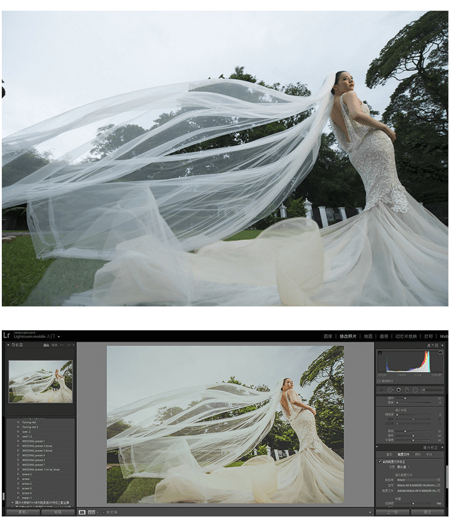Open toolbar options dropdown at bottom right
Viewport: 452px width, 529px height.
point(370,512)
